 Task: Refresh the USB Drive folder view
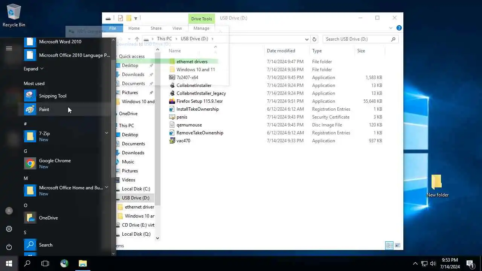pos(314,39)
